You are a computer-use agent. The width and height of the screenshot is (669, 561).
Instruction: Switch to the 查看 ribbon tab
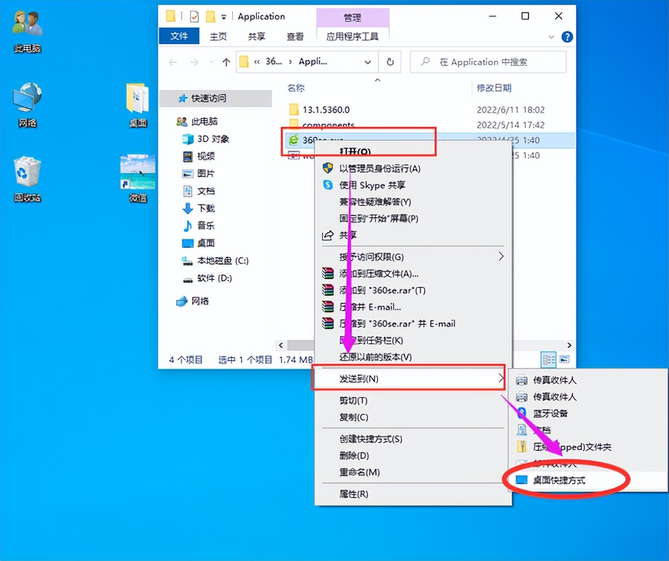tap(295, 37)
